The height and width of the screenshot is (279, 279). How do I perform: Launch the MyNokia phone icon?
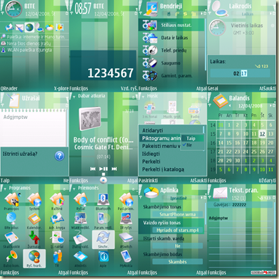(x=126, y=257)
